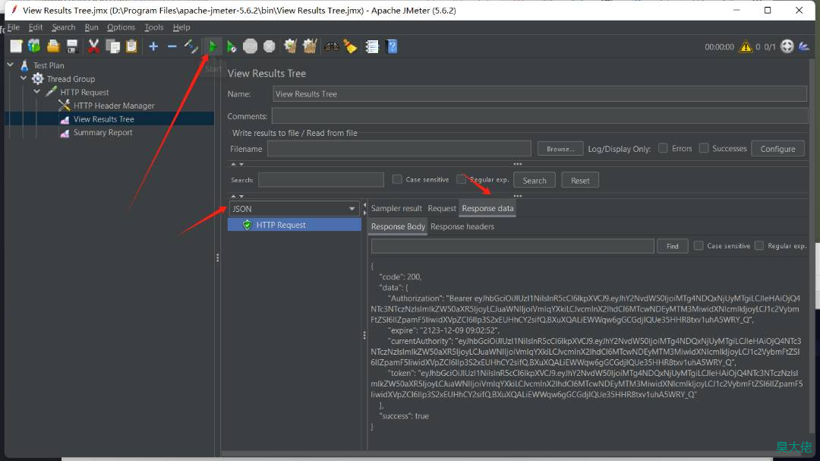
Task: Collapse the HTTP Request tree node
Action: (37, 92)
